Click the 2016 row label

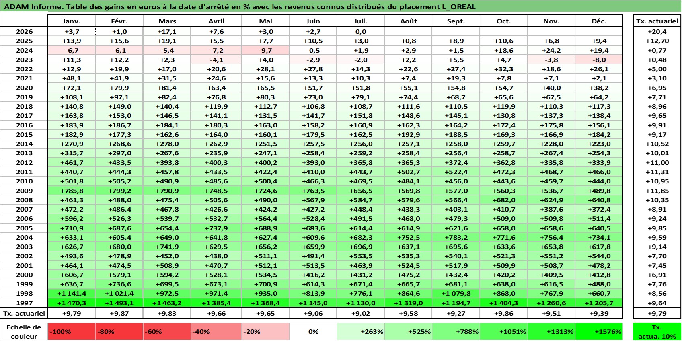24,125
